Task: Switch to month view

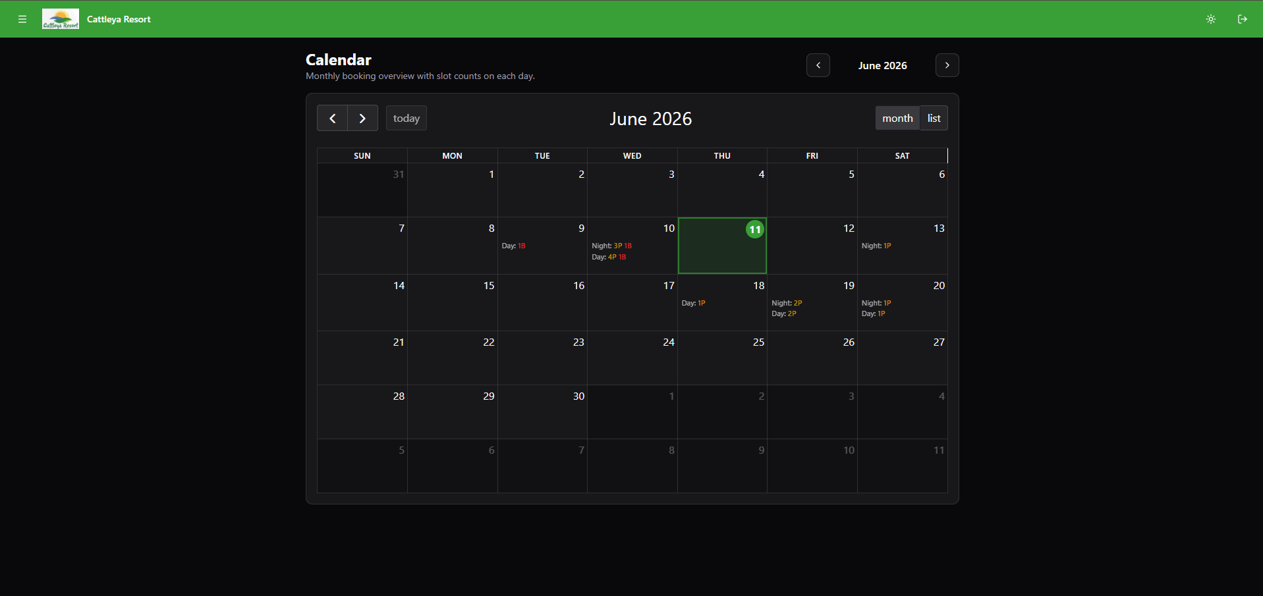Action: point(897,118)
